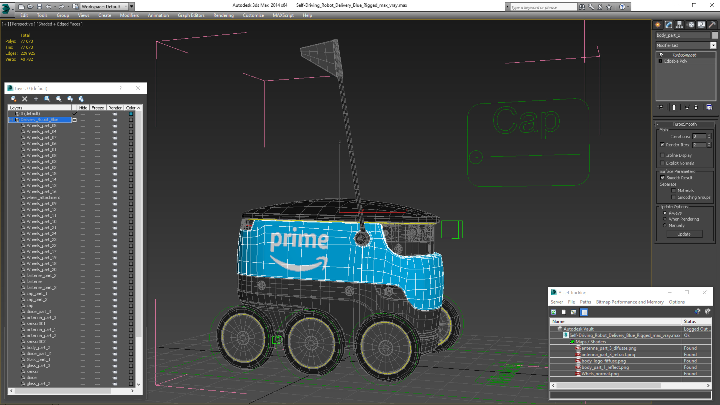Viewport: 720px width, 405px height.
Task: Click the Project Folder icon beside Workspace
Action: click(x=75, y=6)
